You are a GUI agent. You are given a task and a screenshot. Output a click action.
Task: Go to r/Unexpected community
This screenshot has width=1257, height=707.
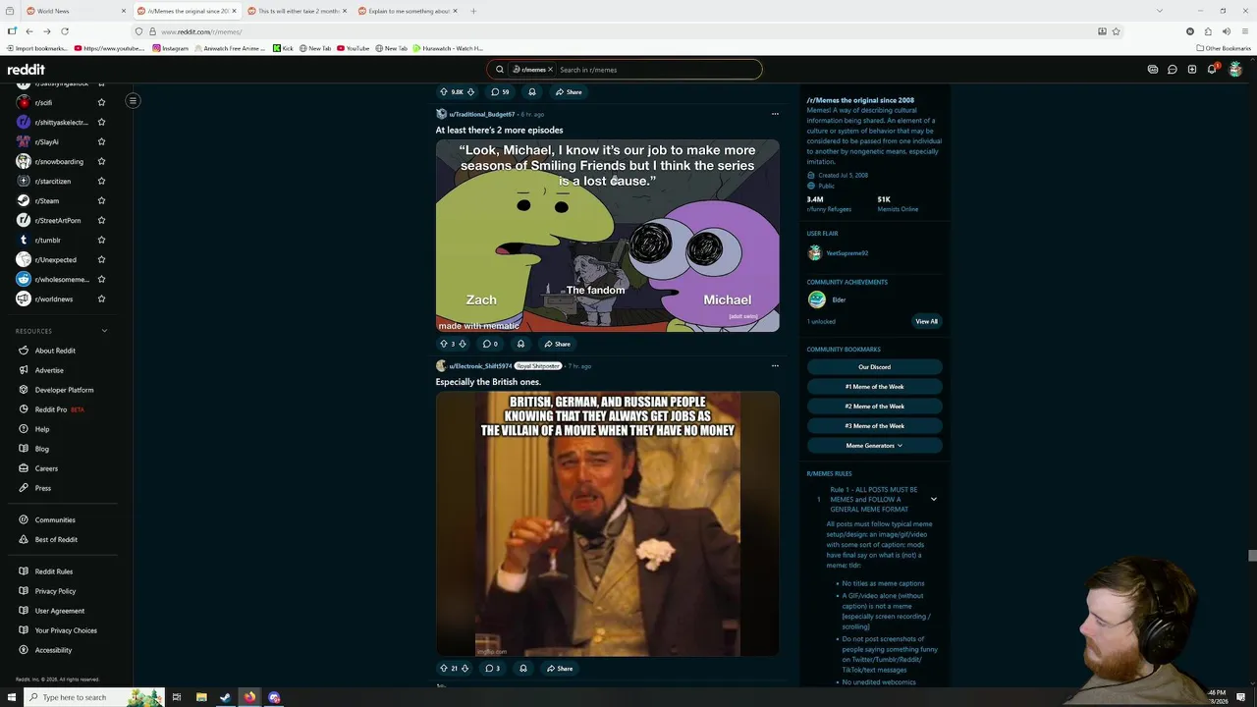tap(55, 259)
